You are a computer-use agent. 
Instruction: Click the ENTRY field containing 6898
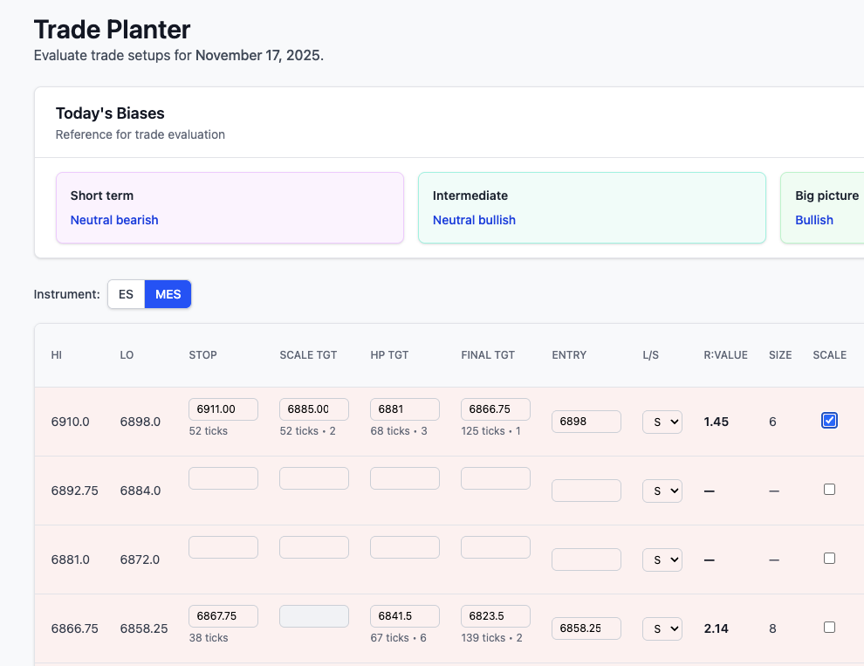coord(586,422)
